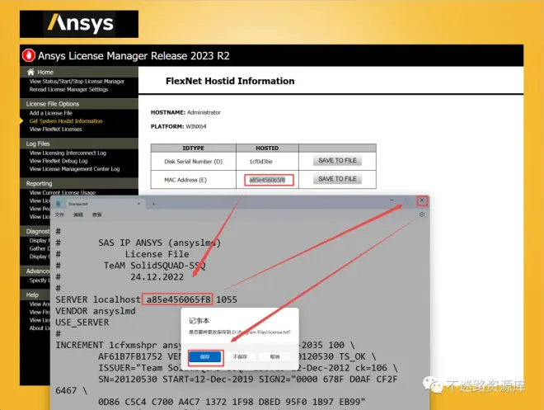Open the 文件 menu in Notepad
The height and width of the screenshot is (410, 544).
(x=60, y=214)
